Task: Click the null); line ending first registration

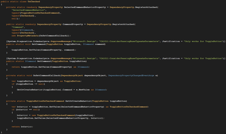Action: coord(16,19)
